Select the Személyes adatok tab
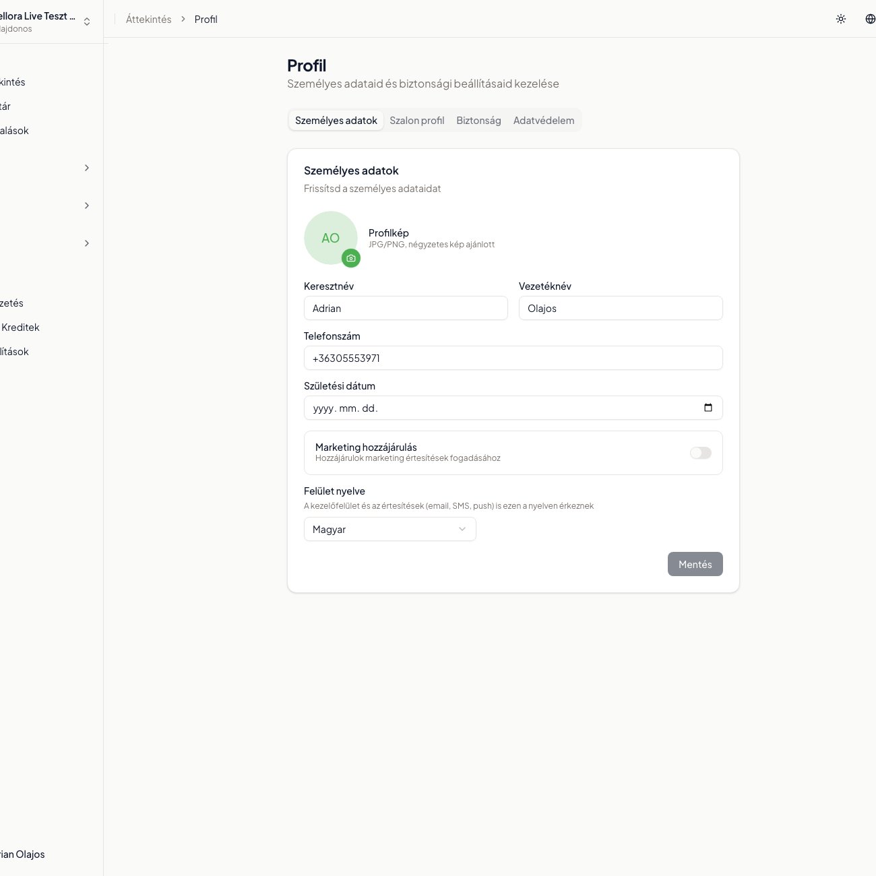 click(x=336, y=121)
